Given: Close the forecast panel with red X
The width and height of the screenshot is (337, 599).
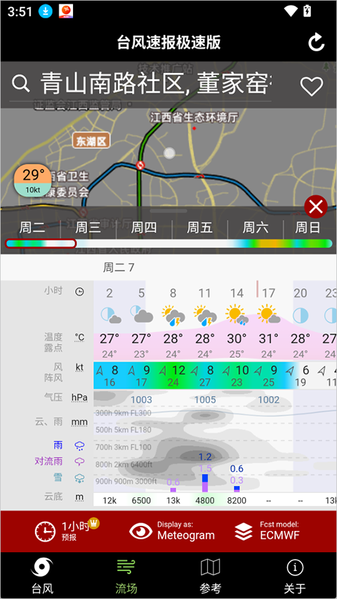Looking at the screenshot, I should [x=316, y=207].
